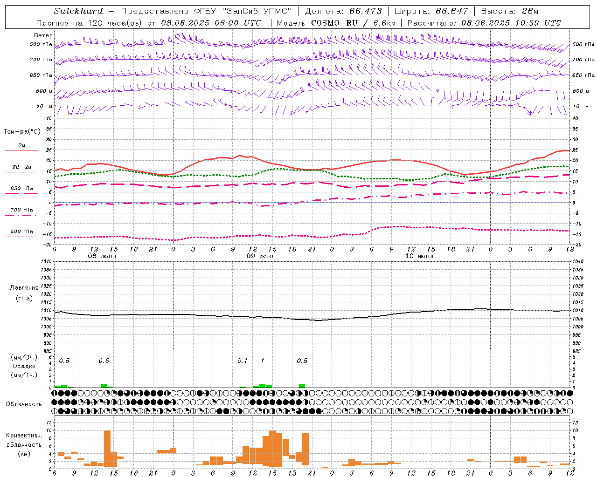Click the "Td 2м" dew point legend entry
This screenshot has width=597, height=477.
click(x=21, y=167)
